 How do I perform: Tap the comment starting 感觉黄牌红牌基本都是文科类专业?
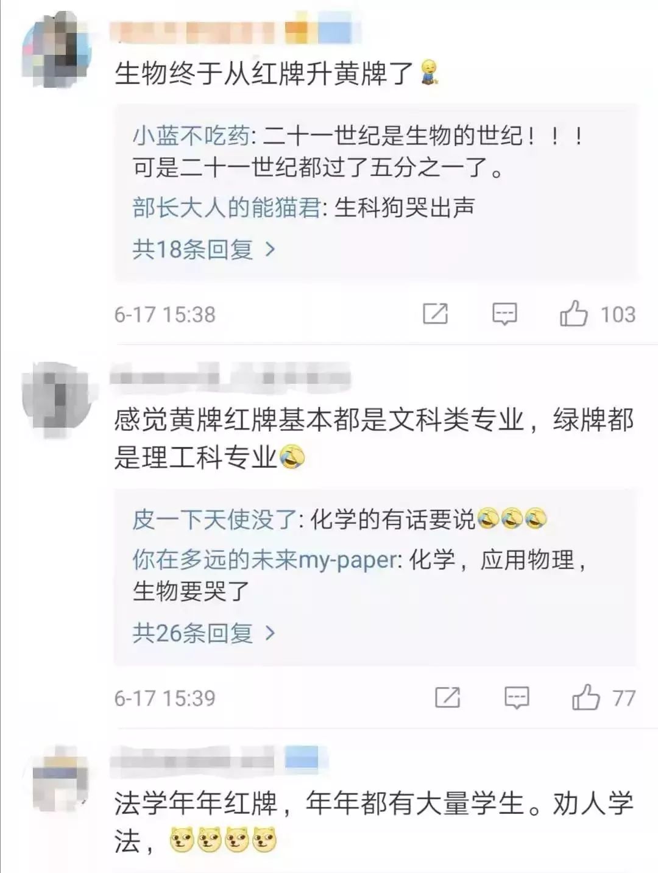[374, 438]
